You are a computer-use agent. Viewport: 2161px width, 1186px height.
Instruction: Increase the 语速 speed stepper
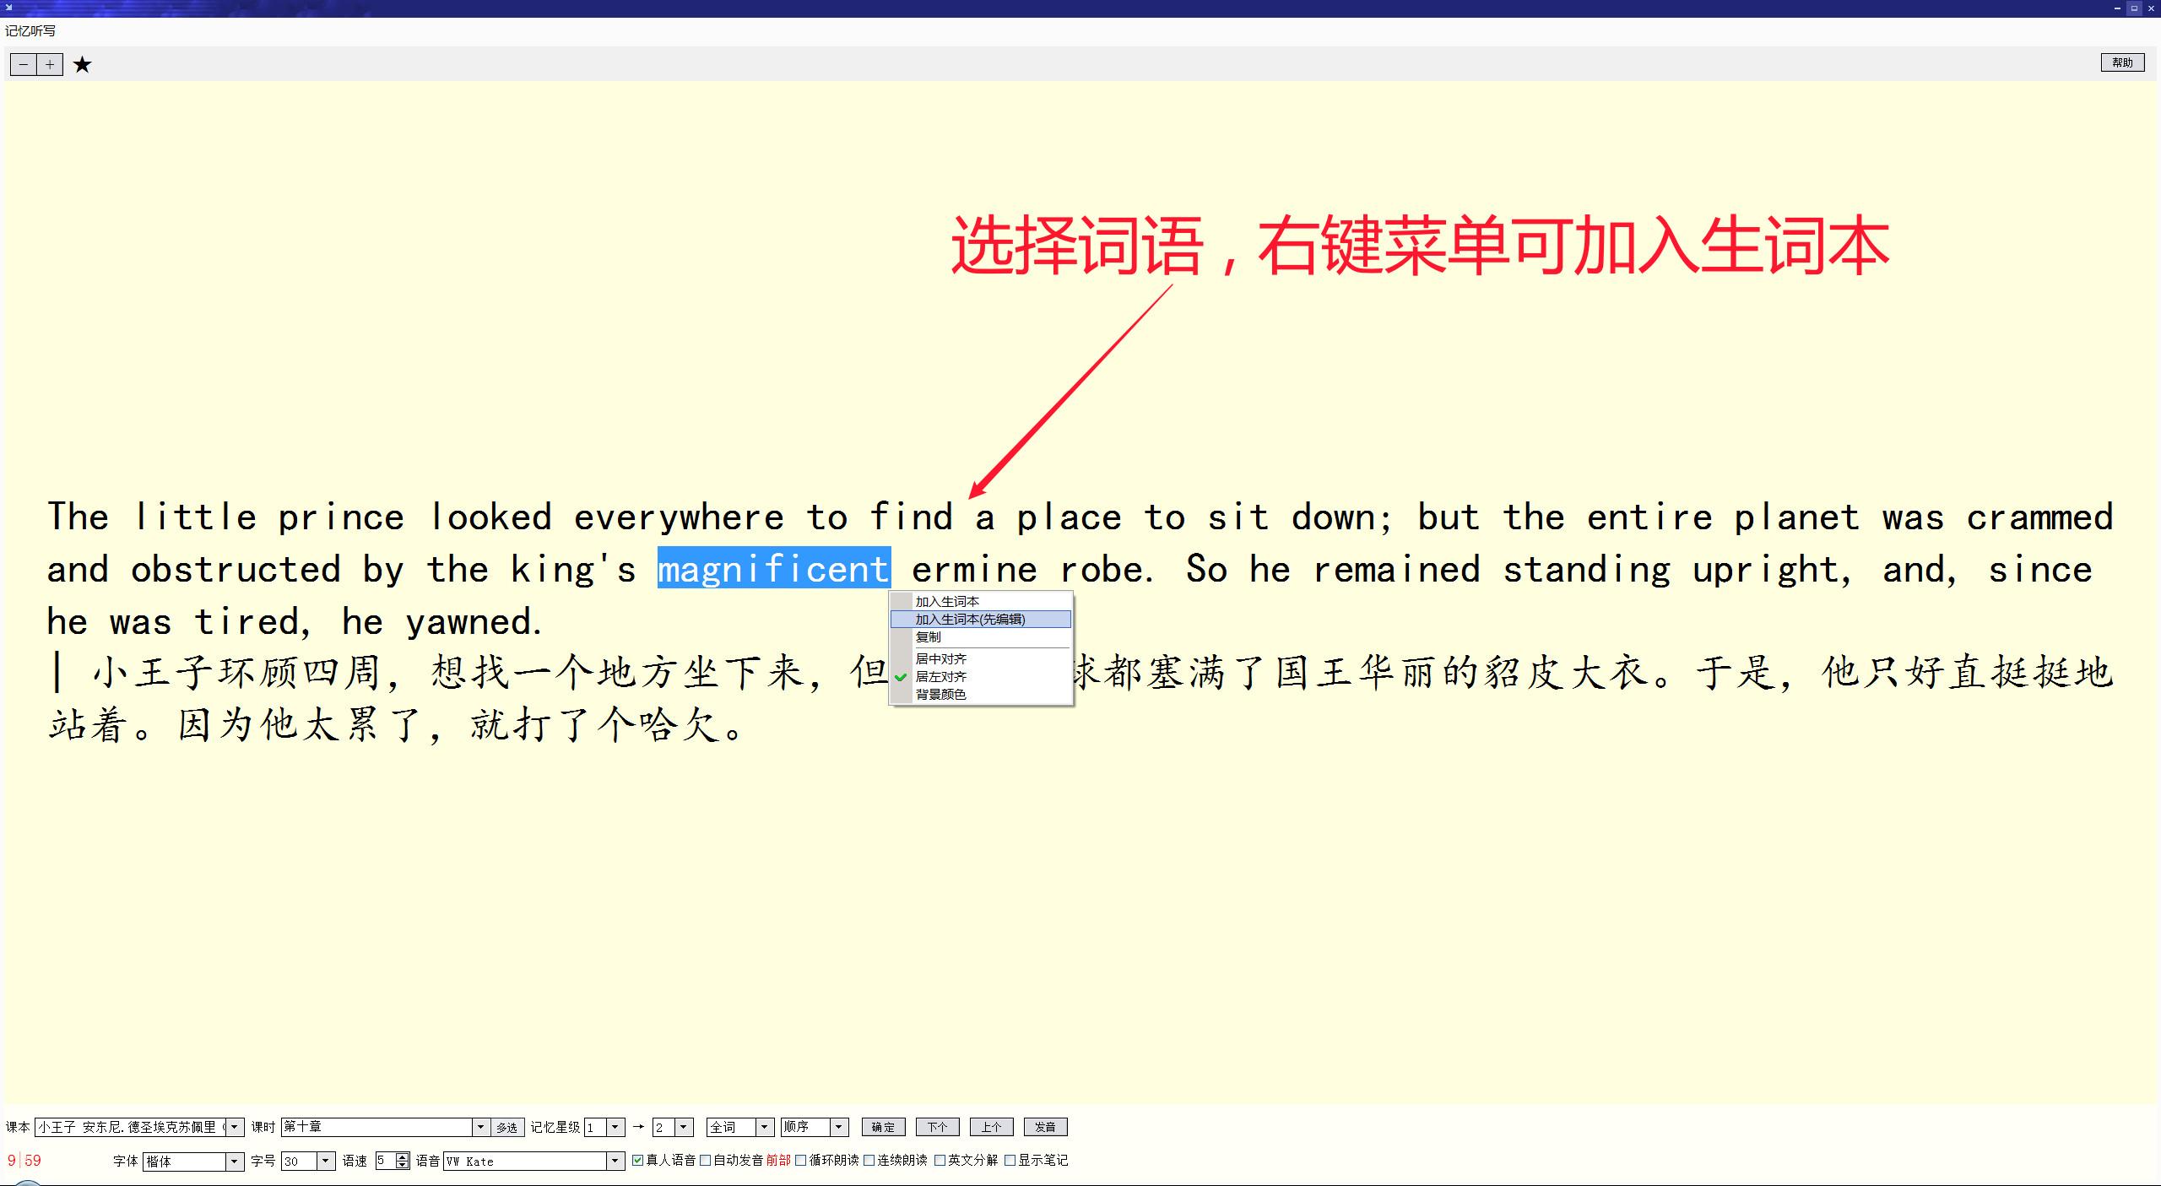403,1157
